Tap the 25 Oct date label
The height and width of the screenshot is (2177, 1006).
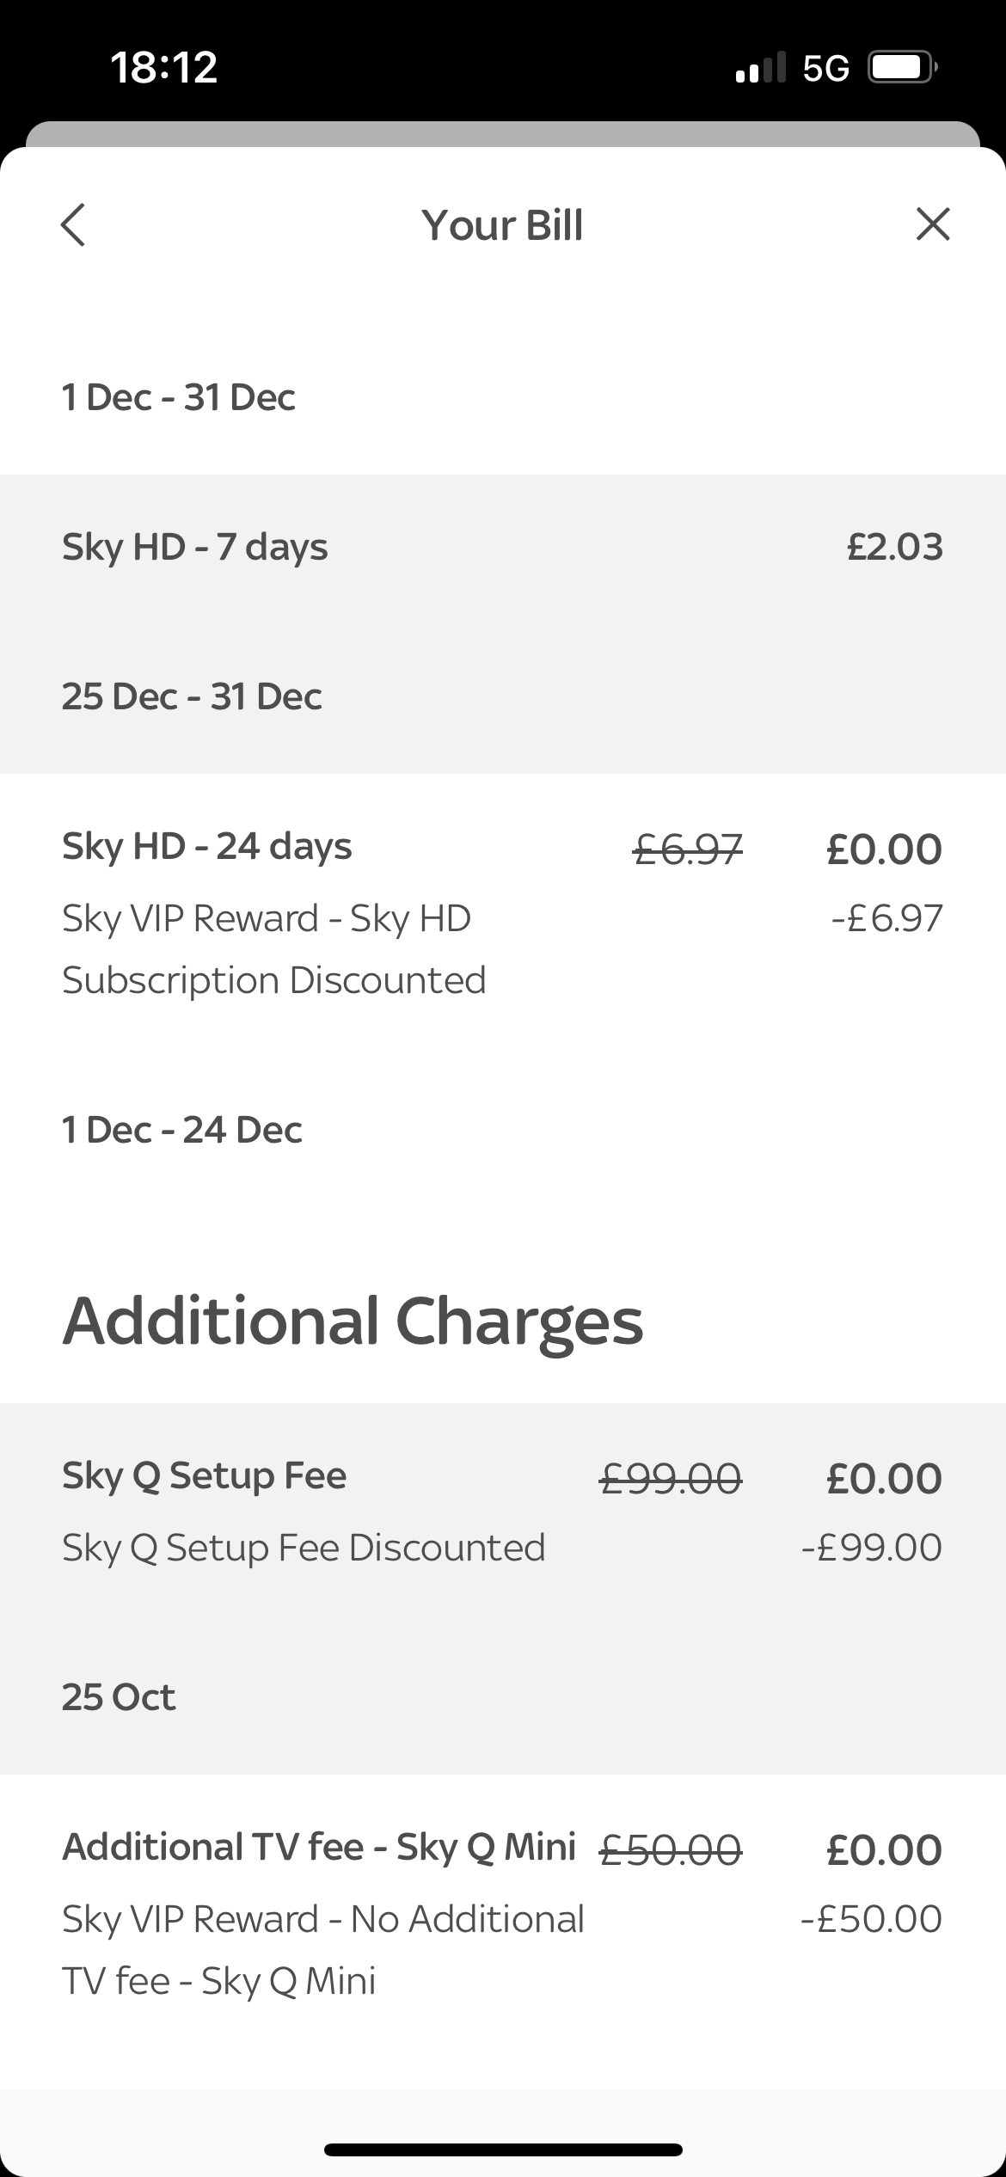coord(119,1697)
